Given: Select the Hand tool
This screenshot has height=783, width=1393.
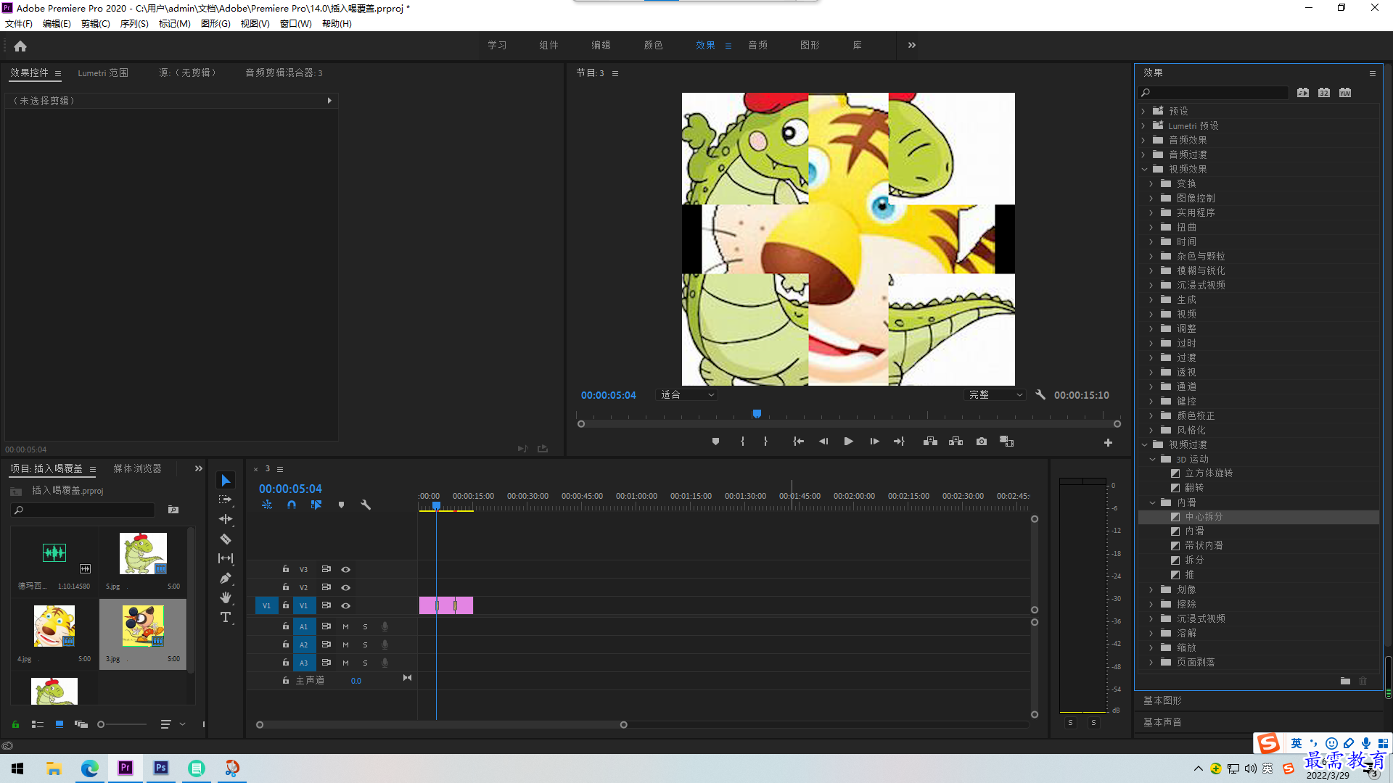Looking at the screenshot, I should (x=226, y=597).
